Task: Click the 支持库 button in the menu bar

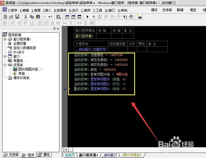Action: [x=167, y=10]
